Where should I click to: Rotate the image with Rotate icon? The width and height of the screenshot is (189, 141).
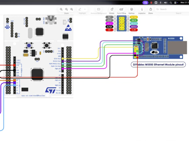point(112,9)
